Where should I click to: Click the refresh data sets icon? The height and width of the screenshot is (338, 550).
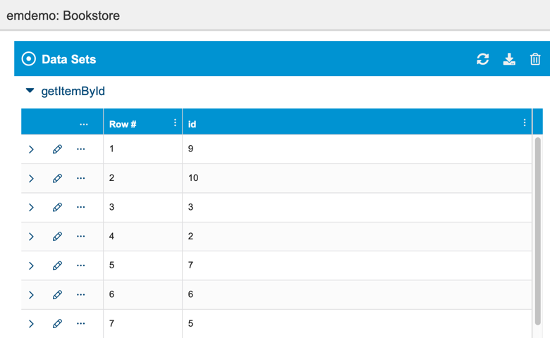tap(482, 59)
